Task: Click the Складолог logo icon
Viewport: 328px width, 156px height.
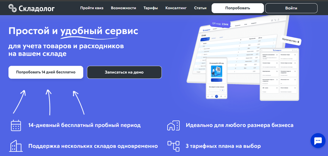Action: 13,8
